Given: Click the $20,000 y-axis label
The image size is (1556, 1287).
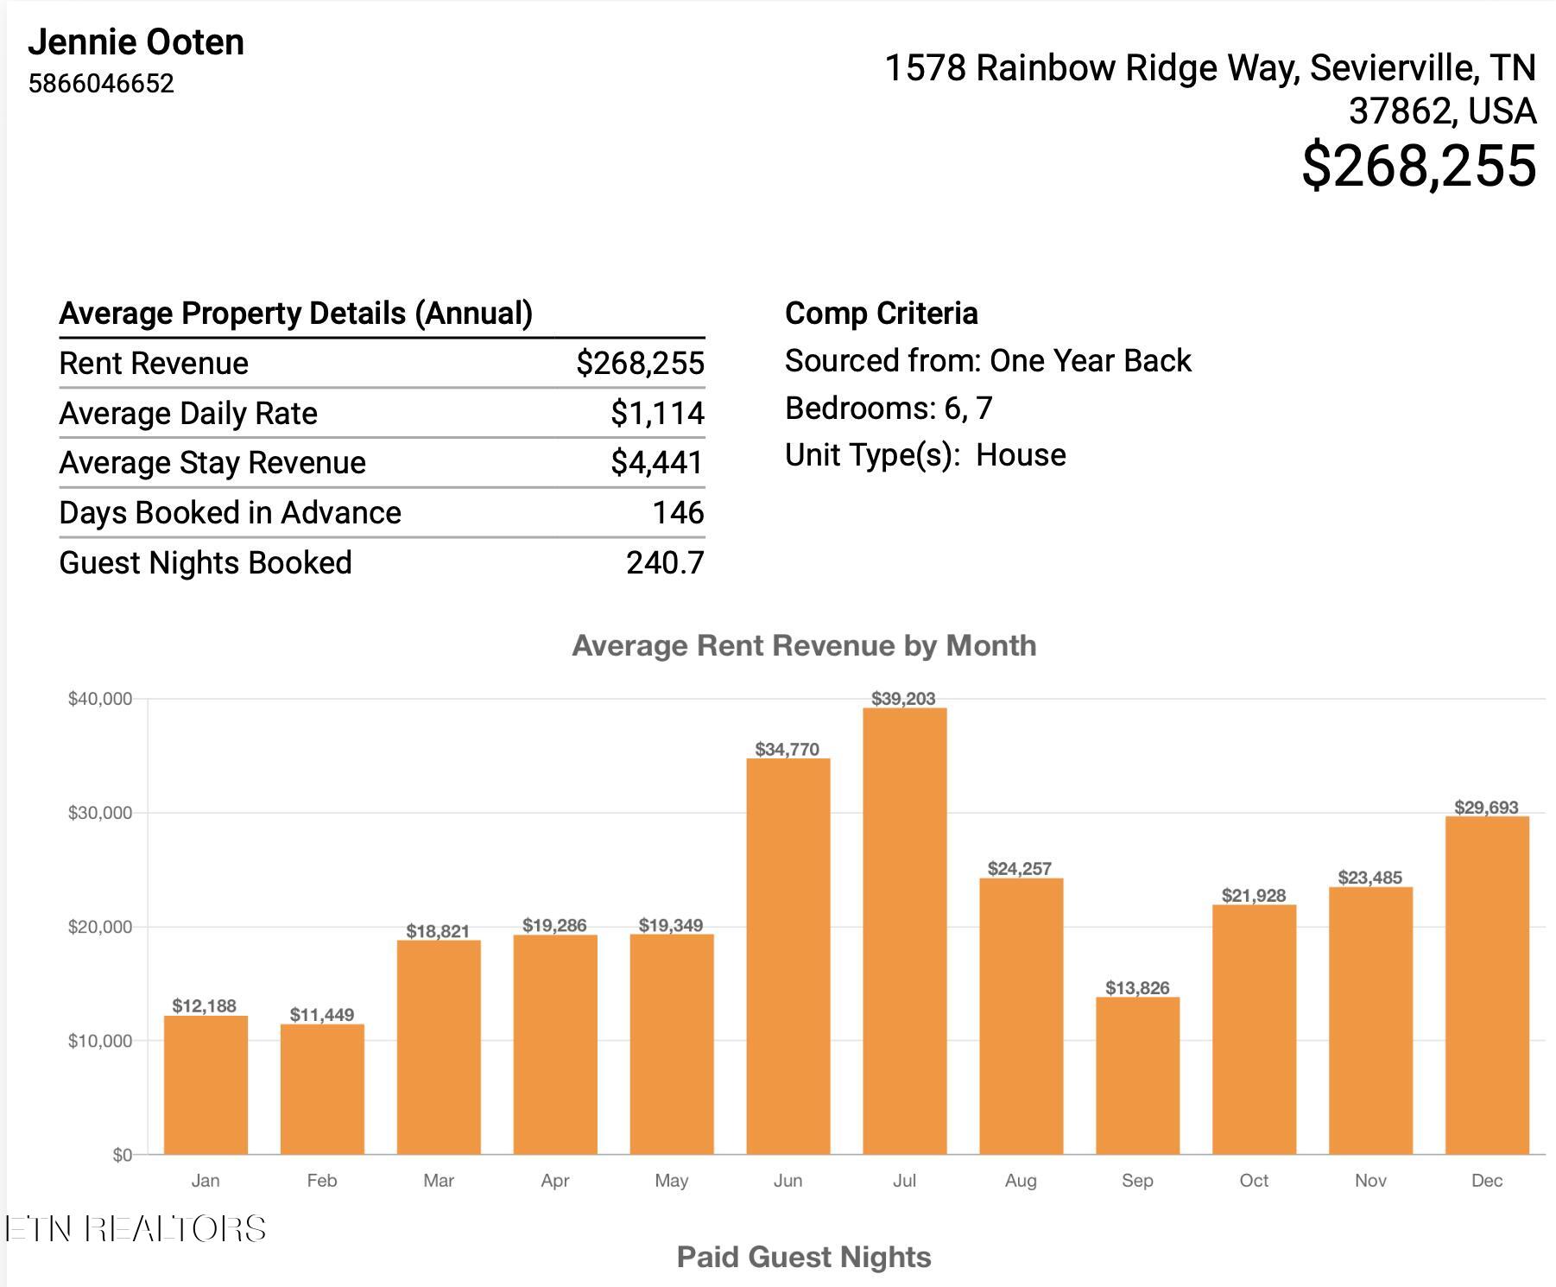Looking at the screenshot, I should (x=100, y=927).
